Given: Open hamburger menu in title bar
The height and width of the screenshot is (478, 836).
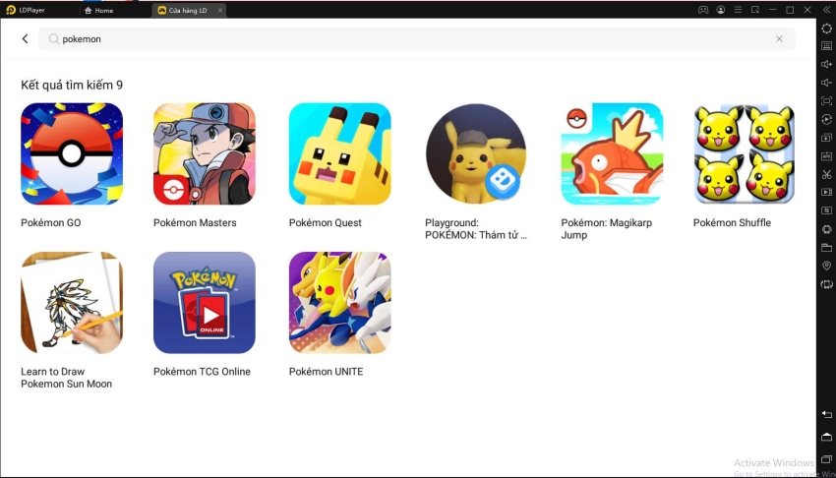Looking at the screenshot, I should click(x=738, y=10).
